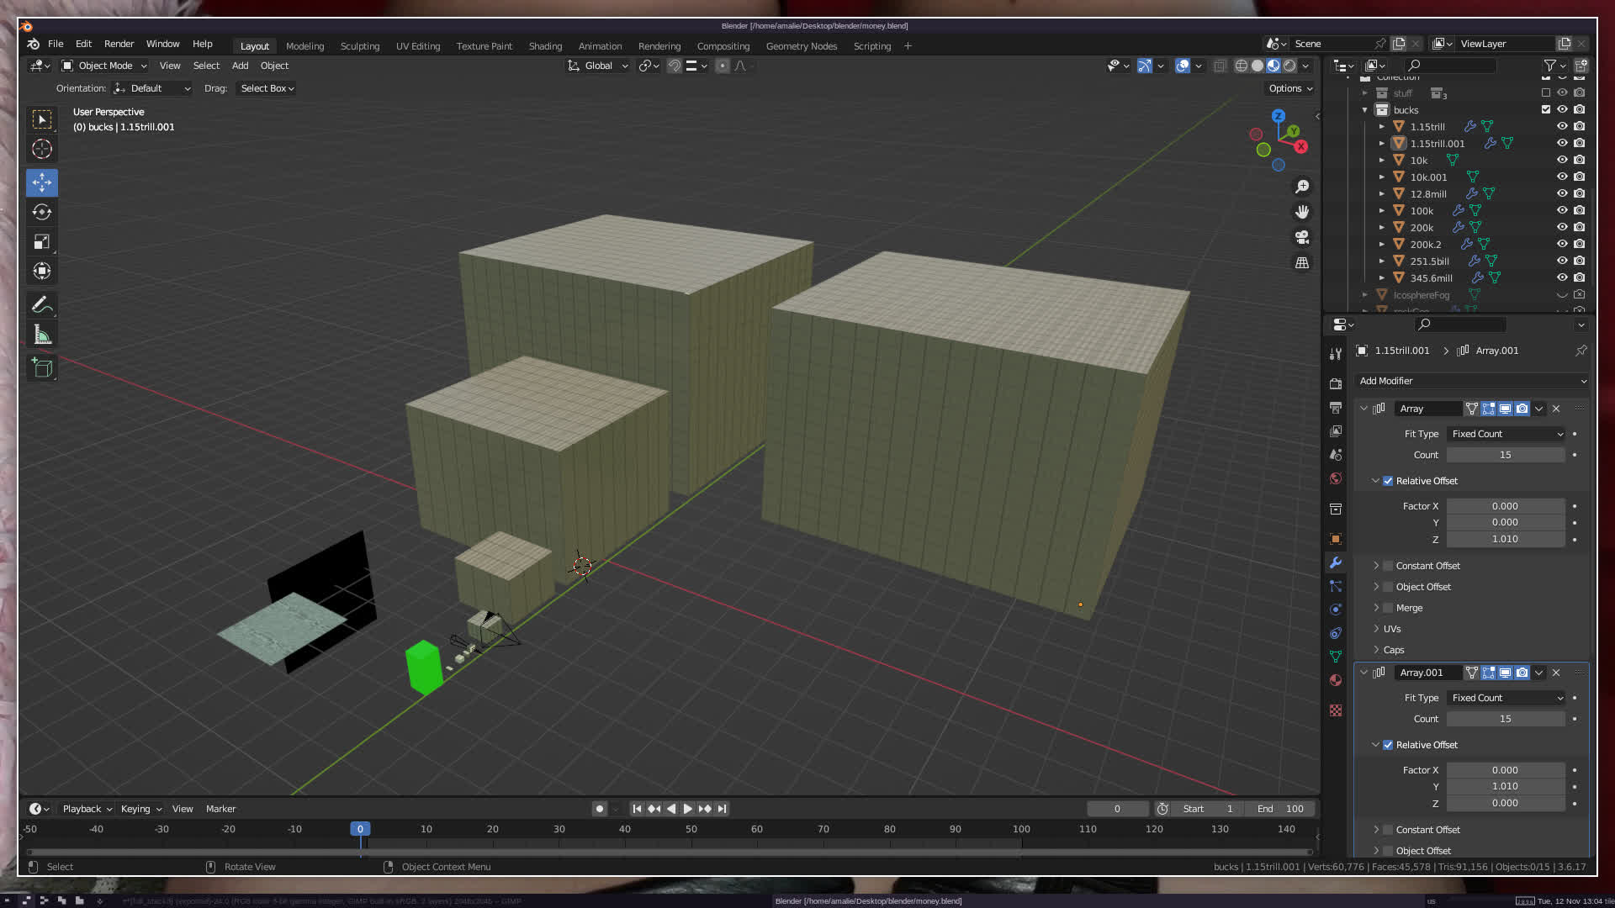Open the Render menu
Screen dimensions: 1615x908
point(119,44)
